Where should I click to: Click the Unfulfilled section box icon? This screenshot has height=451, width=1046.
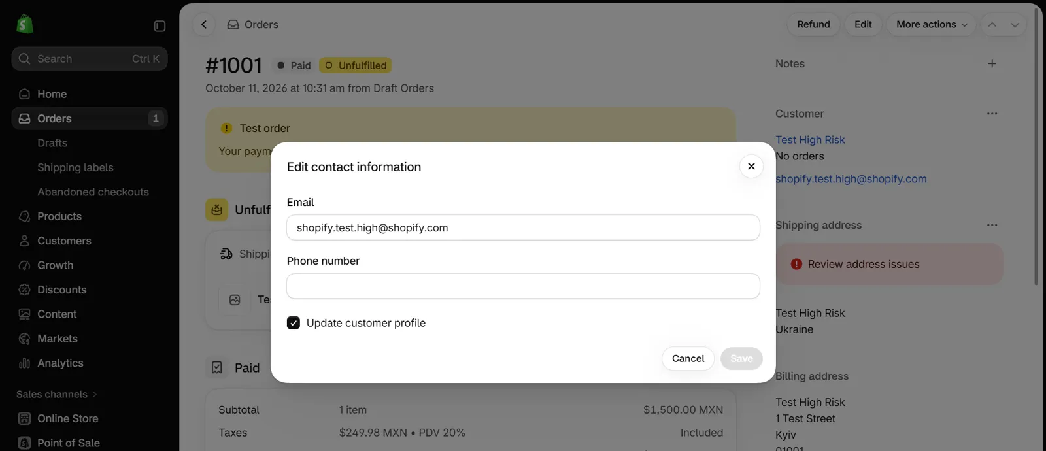click(x=217, y=210)
